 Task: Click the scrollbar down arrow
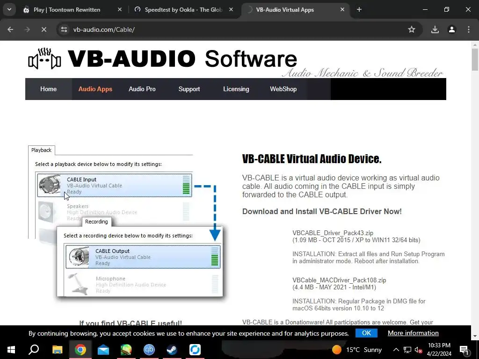(x=475, y=337)
